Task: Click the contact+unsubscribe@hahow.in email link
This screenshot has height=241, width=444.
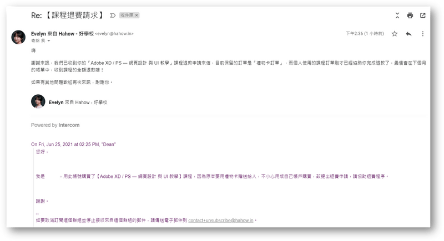Action: (x=221, y=221)
